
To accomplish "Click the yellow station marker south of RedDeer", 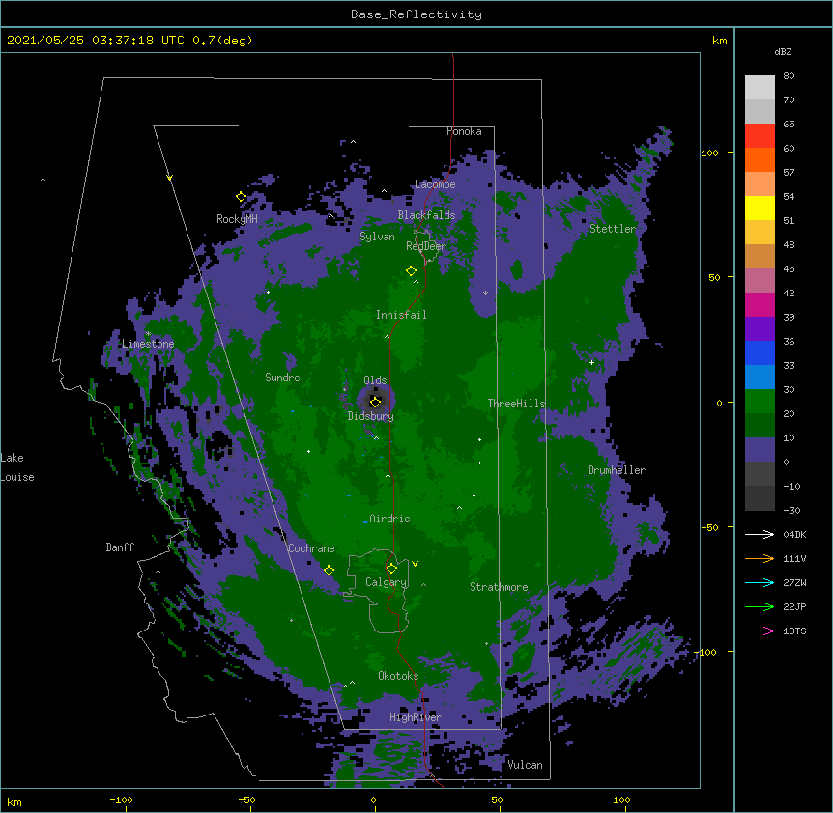I will click(x=412, y=271).
